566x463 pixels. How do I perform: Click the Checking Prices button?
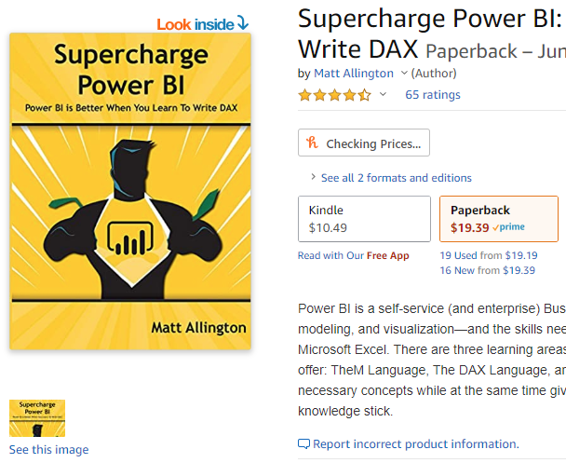[x=363, y=143]
